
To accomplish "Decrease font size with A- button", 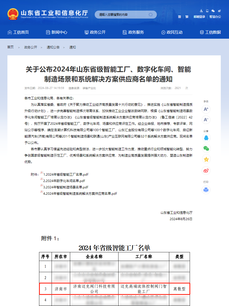I will click(206, 120).
